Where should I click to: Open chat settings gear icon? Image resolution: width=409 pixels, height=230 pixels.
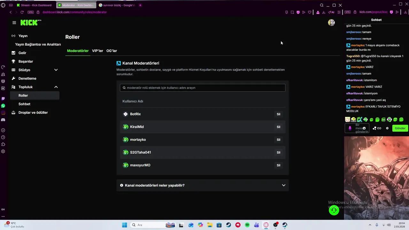(387, 128)
